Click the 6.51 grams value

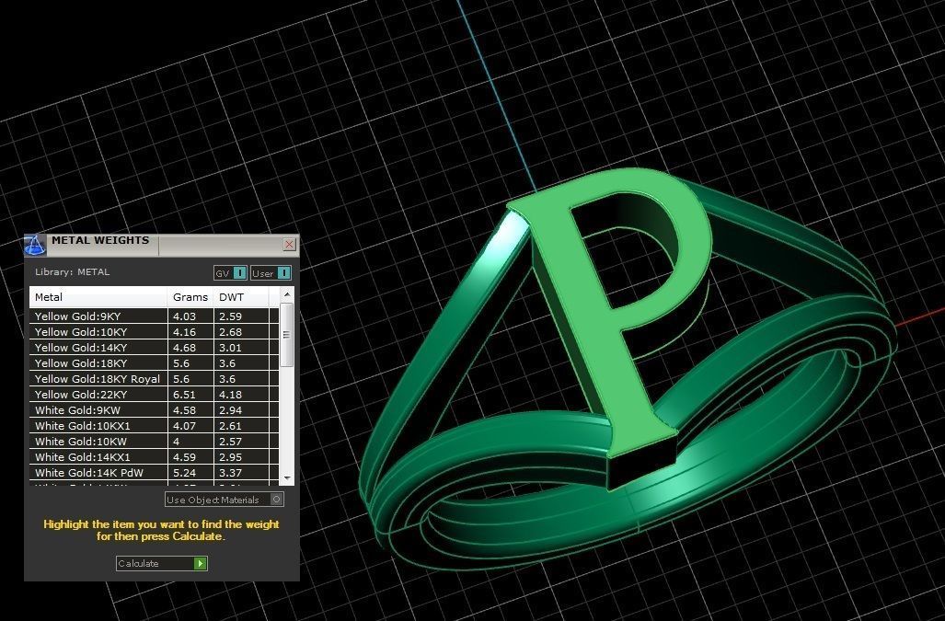click(184, 395)
